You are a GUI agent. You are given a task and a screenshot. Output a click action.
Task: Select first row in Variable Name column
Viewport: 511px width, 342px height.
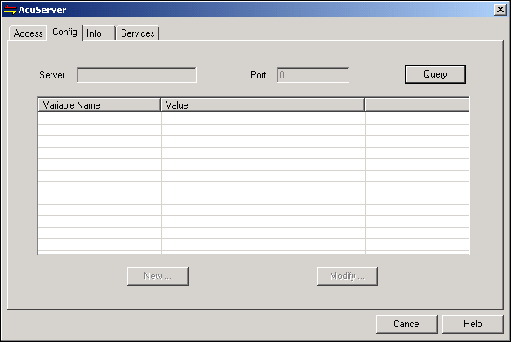pos(99,118)
